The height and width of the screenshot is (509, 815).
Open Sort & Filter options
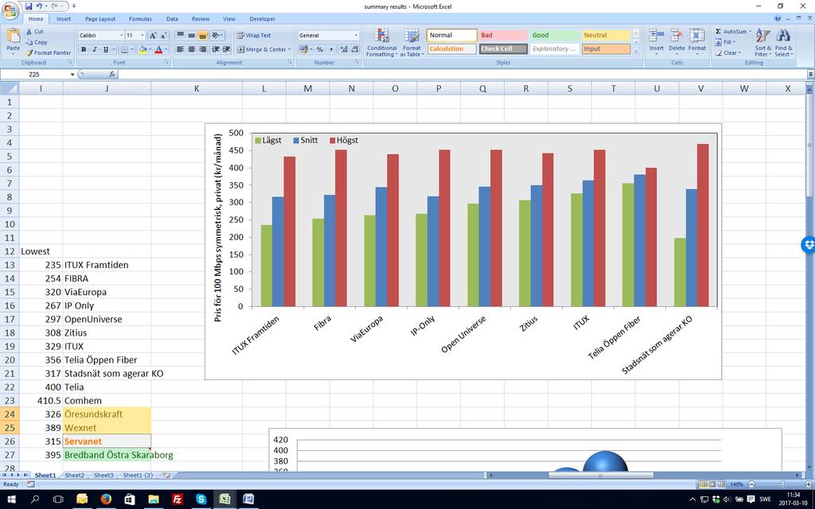(762, 43)
